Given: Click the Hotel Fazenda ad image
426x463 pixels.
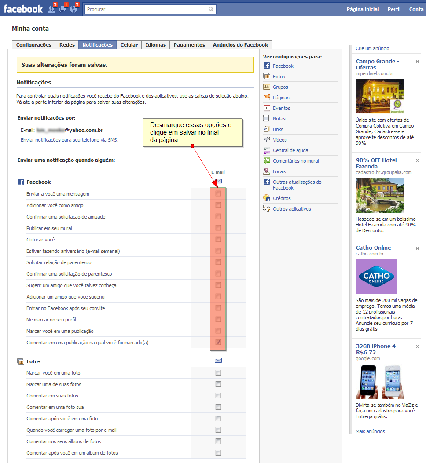Looking at the screenshot, I should pyautogui.click(x=380, y=195).
